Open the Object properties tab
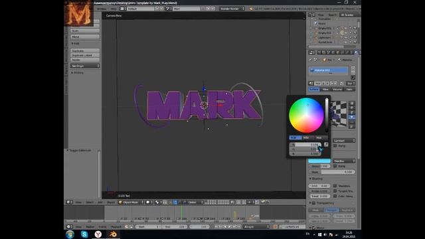This screenshot has width=425, height=239. point(338,52)
